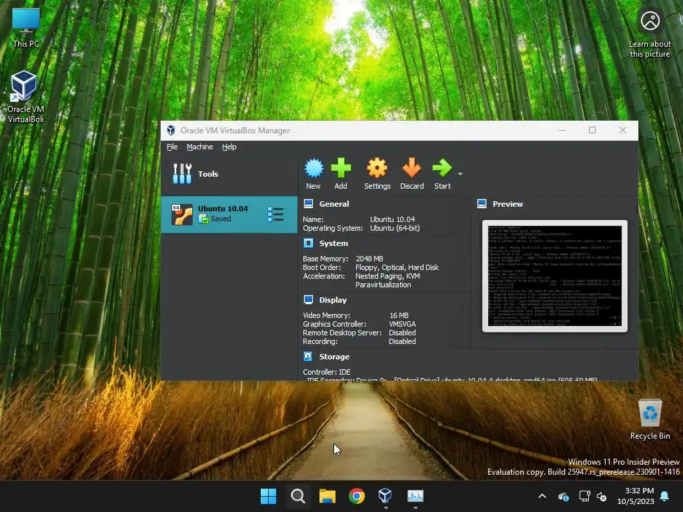Screen dimensions: 683x512
Task: Click the Display section screen icon
Action: pos(308,299)
